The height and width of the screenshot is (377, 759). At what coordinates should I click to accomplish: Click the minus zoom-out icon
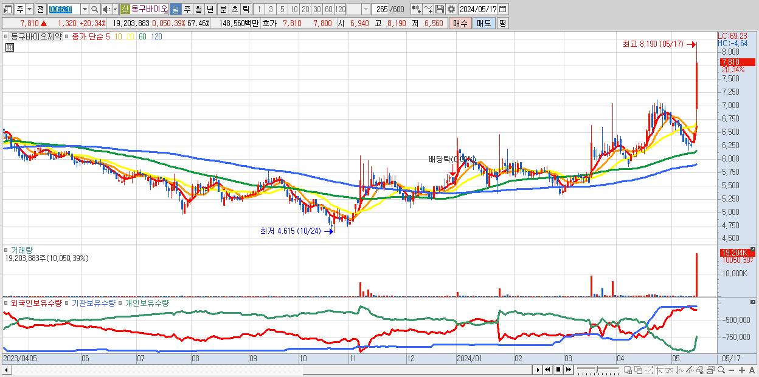(x=731, y=370)
